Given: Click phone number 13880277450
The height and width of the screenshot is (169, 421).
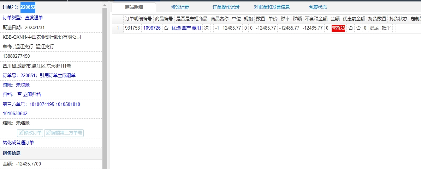Looking at the screenshot, I should tap(16, 56).
